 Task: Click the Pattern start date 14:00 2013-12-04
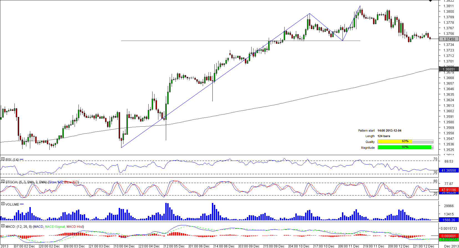[389, 130]
